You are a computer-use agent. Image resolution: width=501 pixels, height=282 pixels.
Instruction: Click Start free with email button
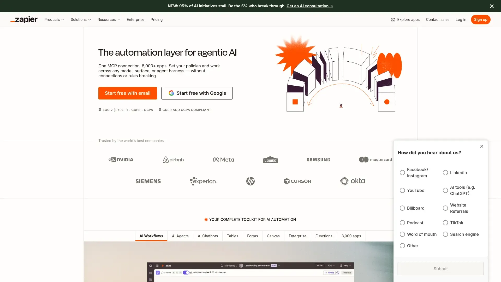pyautogui.click(x=128, y=93)
